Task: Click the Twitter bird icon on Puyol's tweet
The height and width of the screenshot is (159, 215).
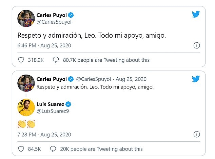Action: point(196,15)
